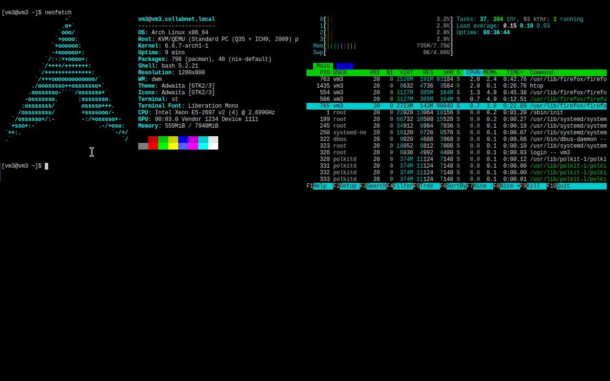Switch to htop's Main tab
The image size is (610, 381).
[x=323, y=66]
